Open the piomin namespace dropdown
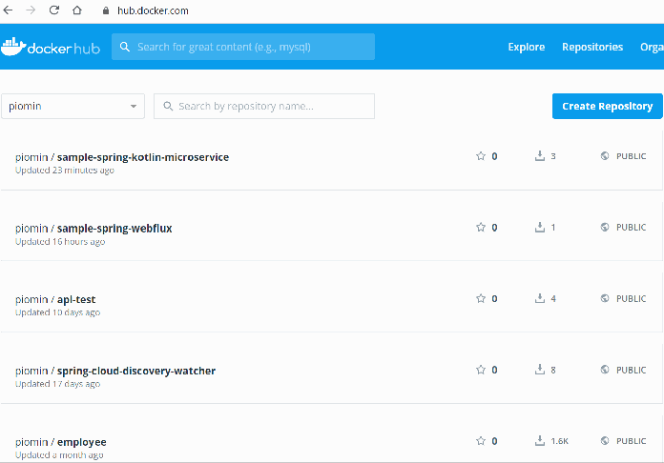The width and height of the screenshot is (664, 463). coord(73,106)
